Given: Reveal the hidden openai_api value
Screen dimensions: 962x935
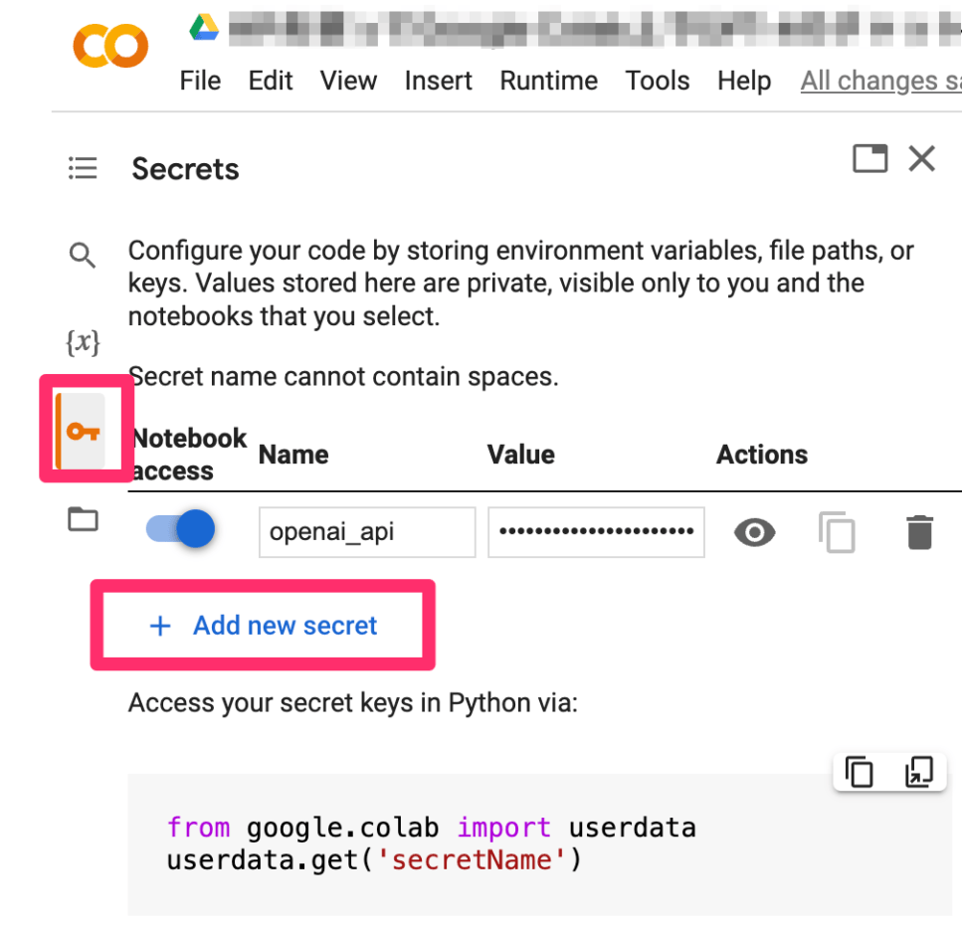Looking at the screenshot, I should pos(754,532).
